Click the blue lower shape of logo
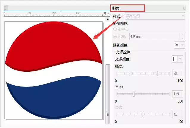 click(x=54, y=97)
